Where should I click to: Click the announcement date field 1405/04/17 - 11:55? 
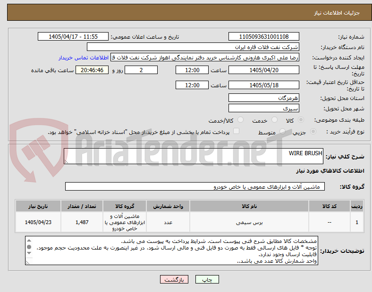click(73, 36)
